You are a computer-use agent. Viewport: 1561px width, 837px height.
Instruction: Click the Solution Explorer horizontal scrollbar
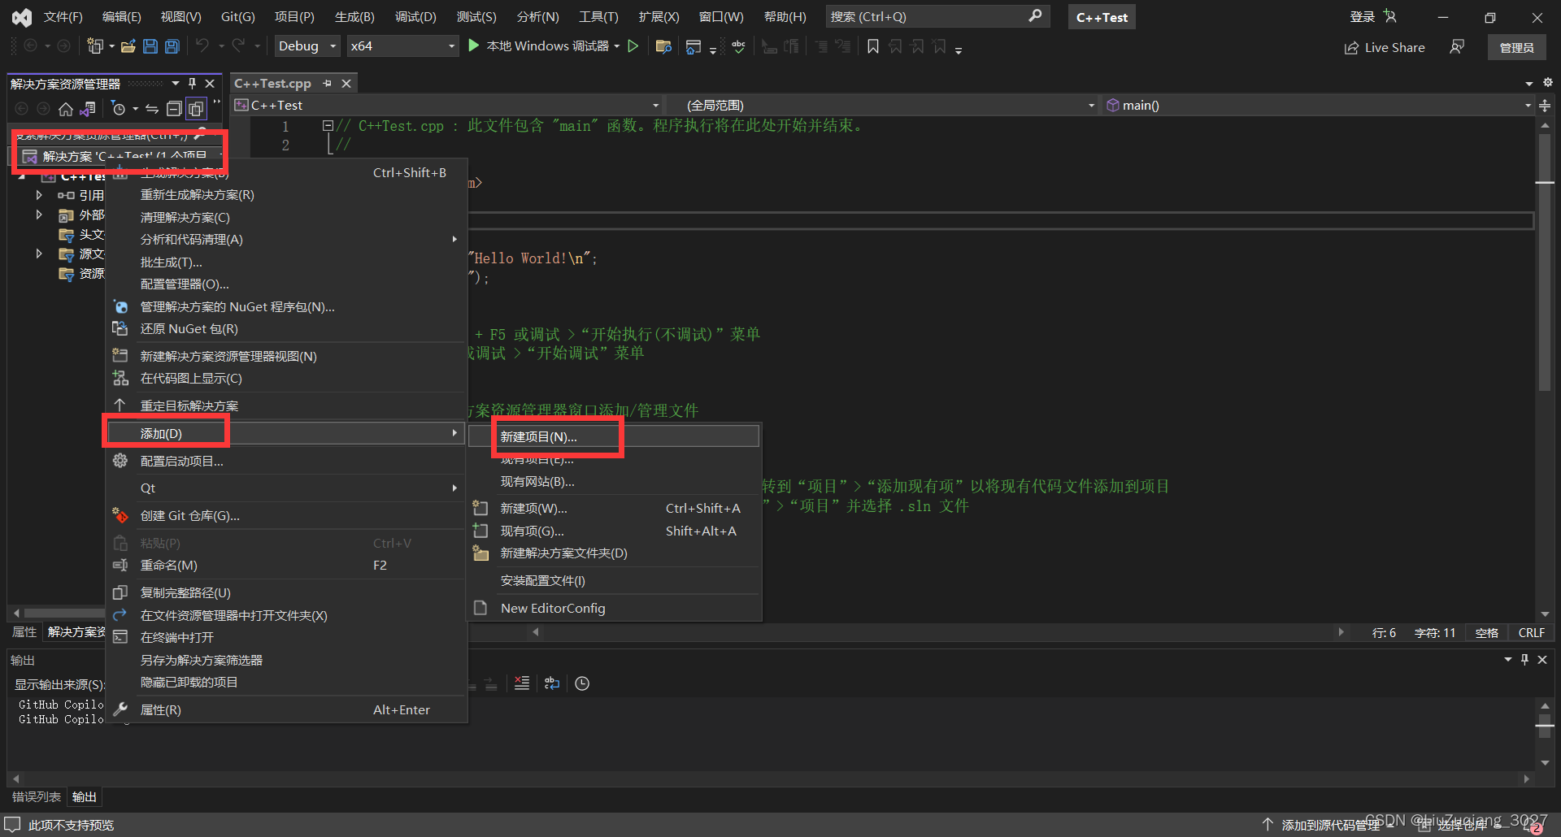click(x=64, y=613)
